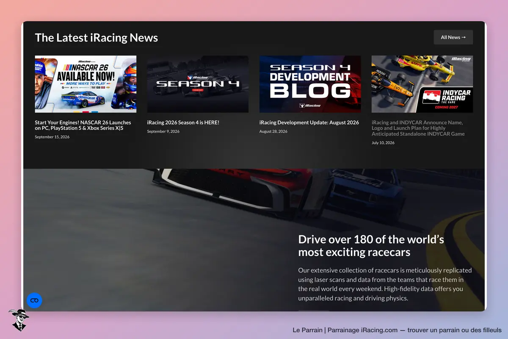This screenshot has height=339, width=508.
Task: Open 'iRacing 2026 Season 4 is HERE!' headline
Action: point(183,122)
